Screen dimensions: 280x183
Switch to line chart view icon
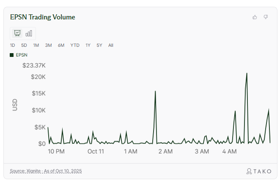(x=17, y=33)
